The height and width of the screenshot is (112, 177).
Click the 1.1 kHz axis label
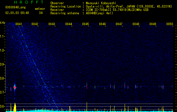pos(2,36)
